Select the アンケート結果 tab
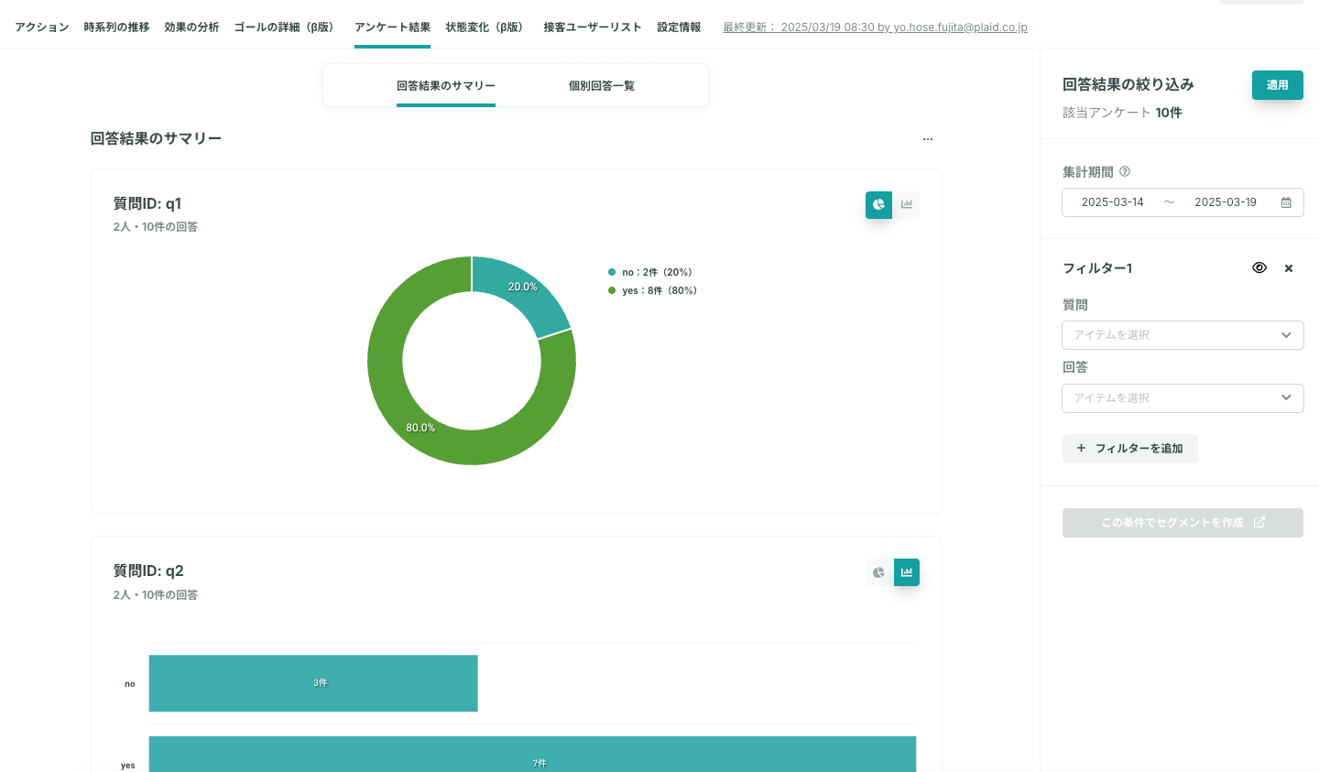This screenshot has height=772, width=1319. 392,27
